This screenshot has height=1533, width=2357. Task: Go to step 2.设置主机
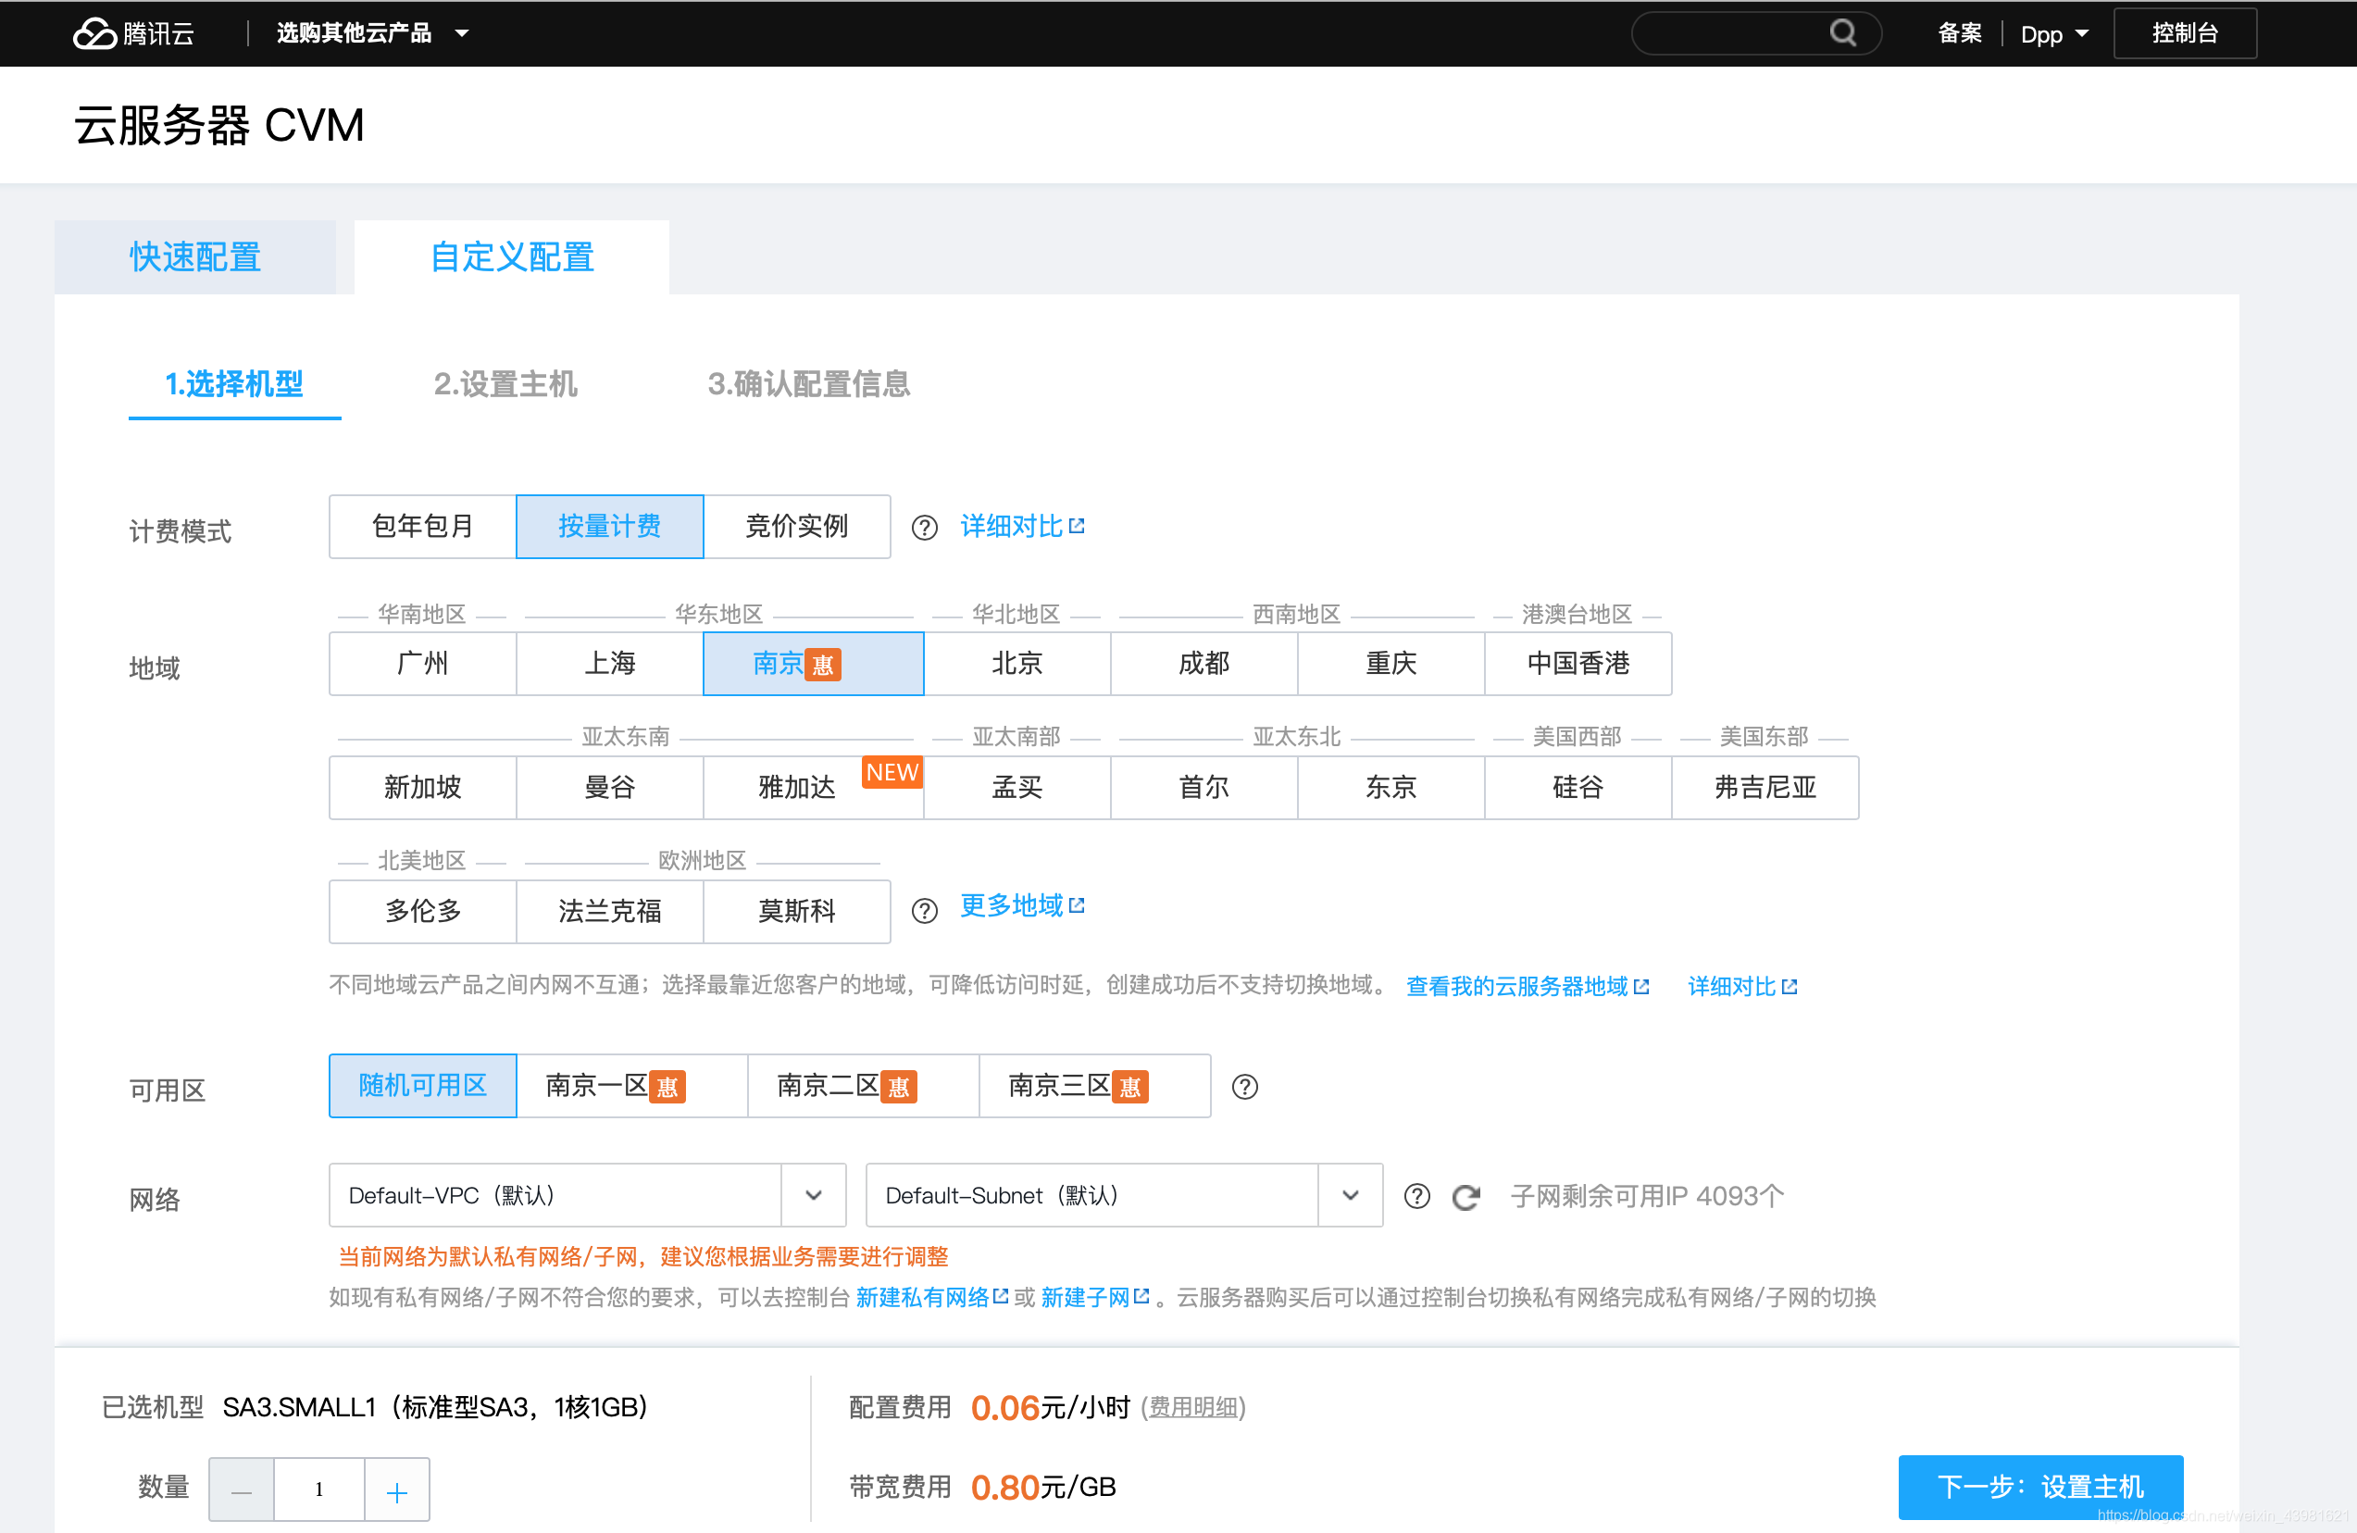click(x=505, y=384)
